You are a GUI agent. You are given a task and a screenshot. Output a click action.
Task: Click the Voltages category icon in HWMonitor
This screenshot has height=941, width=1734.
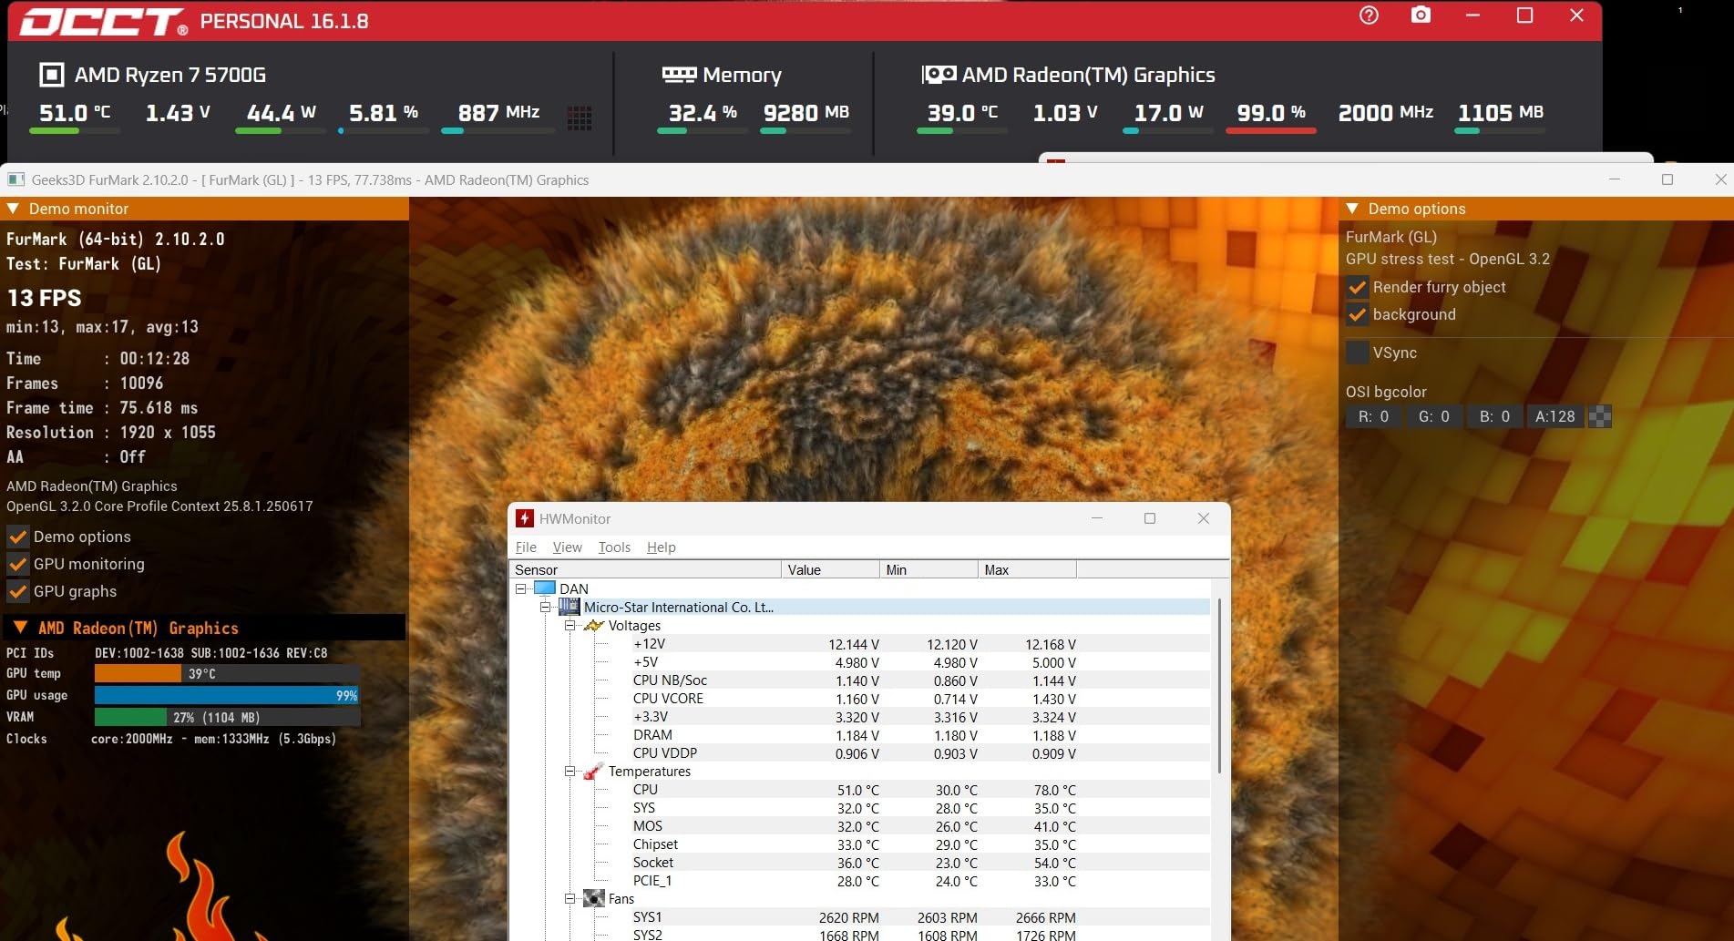pos(594,625)
